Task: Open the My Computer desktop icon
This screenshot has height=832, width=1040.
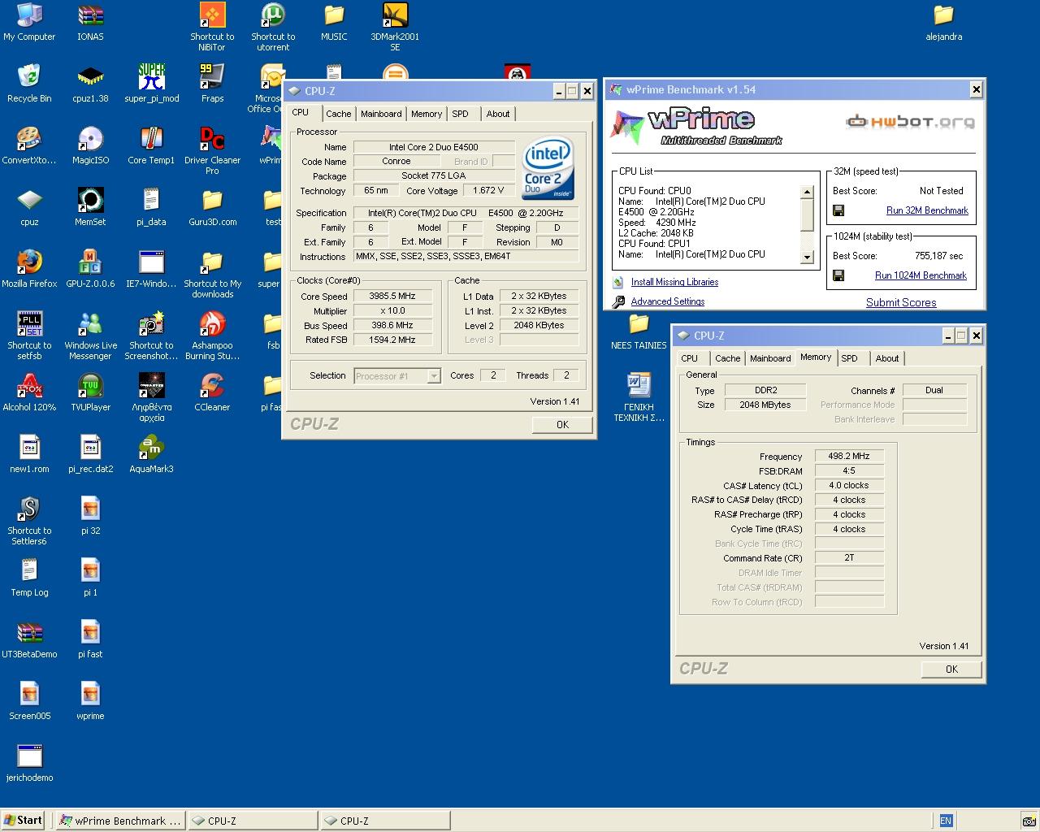Action: pos(29,22)
